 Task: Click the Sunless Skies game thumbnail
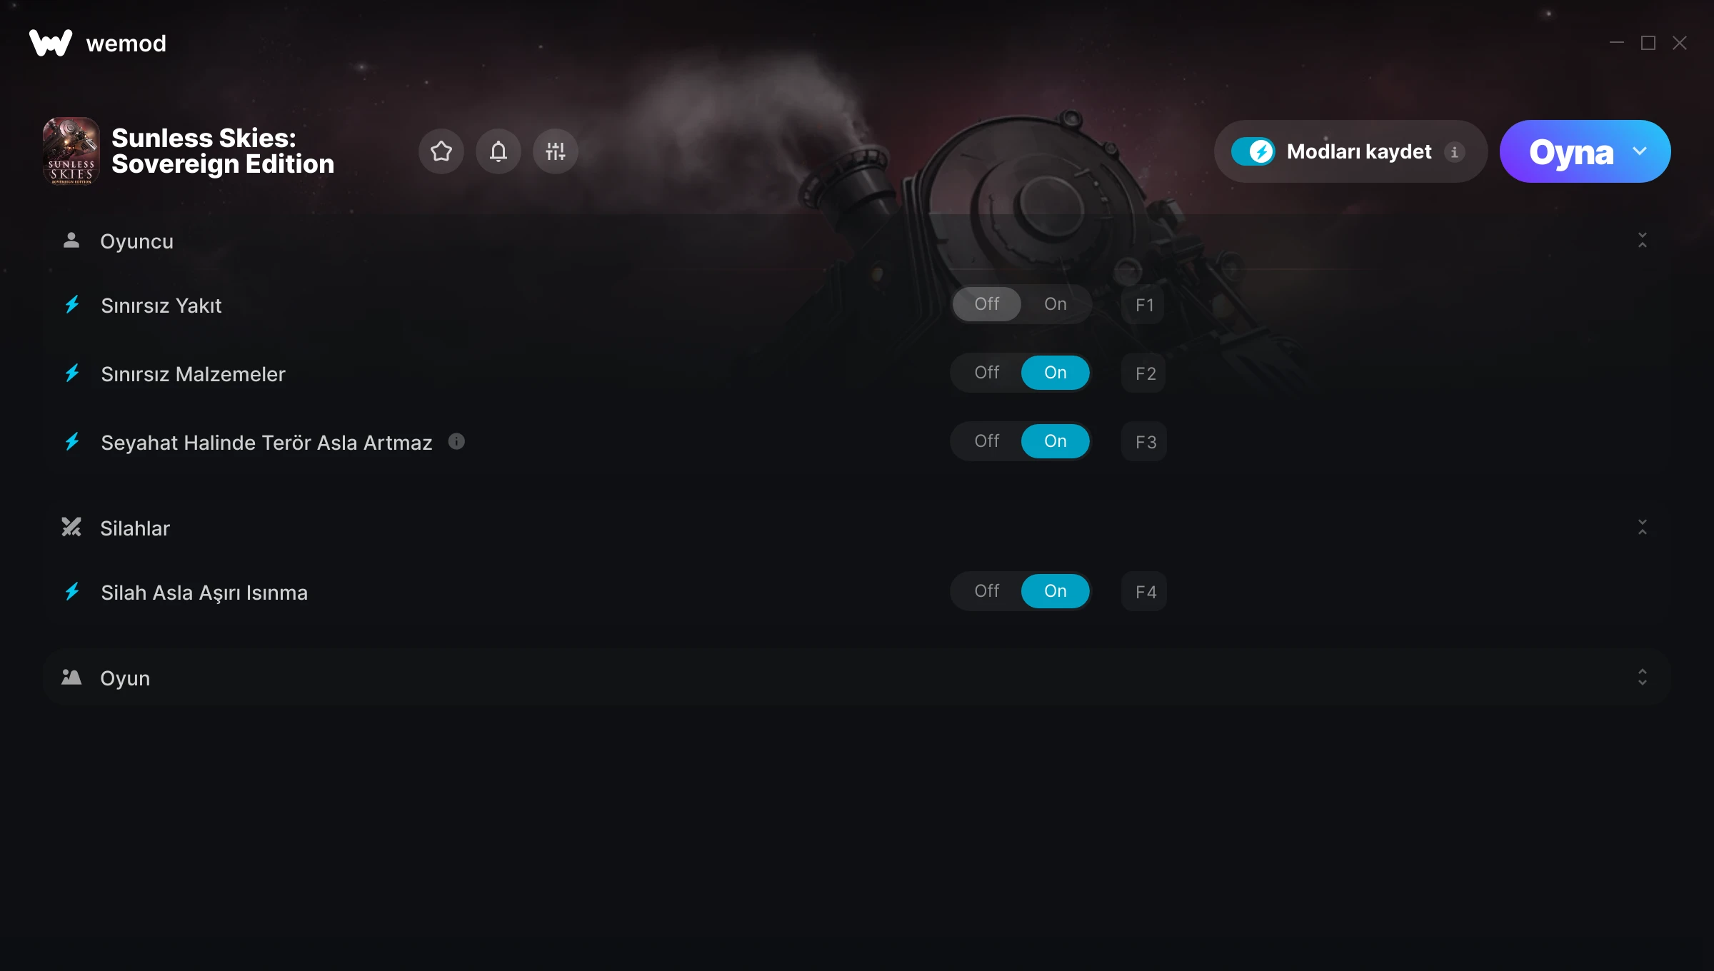[x=71, y=151]
